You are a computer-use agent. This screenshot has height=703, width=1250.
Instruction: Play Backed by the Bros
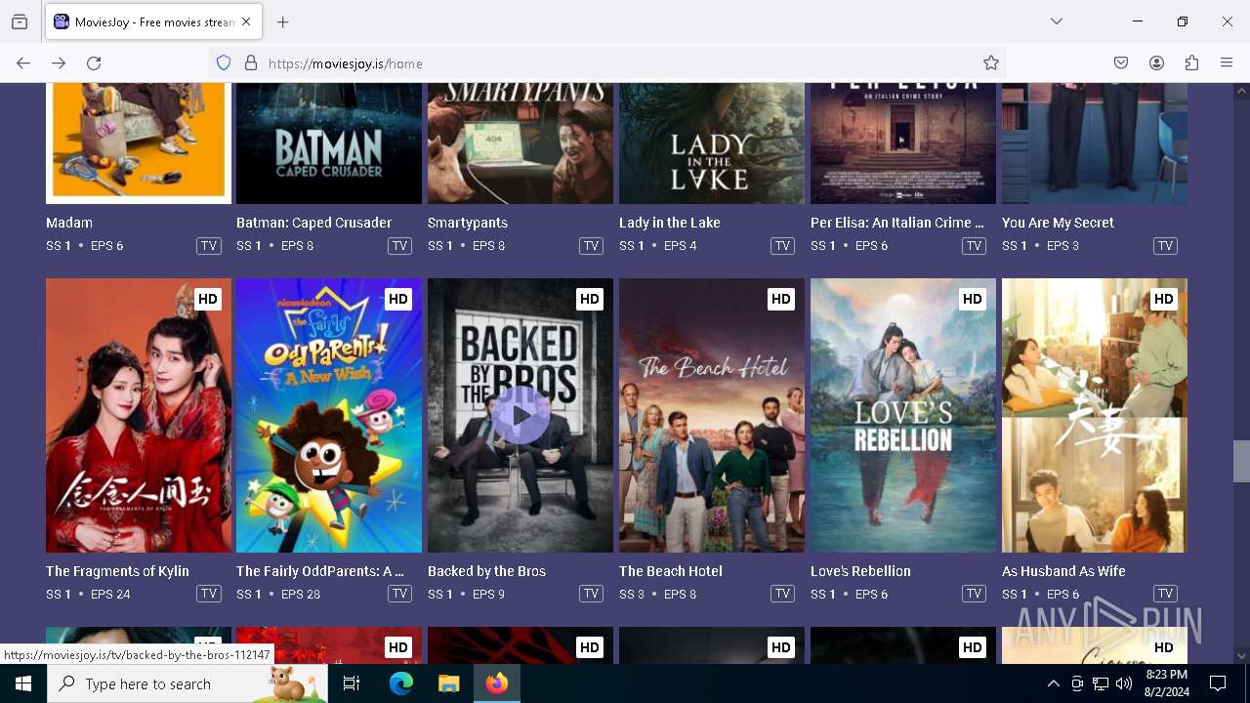click(x=521, y=415)
